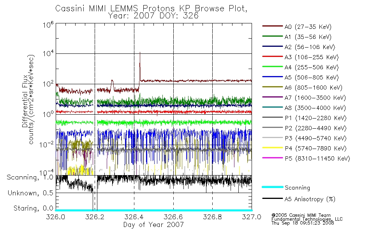Viewport: 370px width, 234px height.
Task: Click the Scanning, 1.0 axis label
Action: tap(30, 177)
